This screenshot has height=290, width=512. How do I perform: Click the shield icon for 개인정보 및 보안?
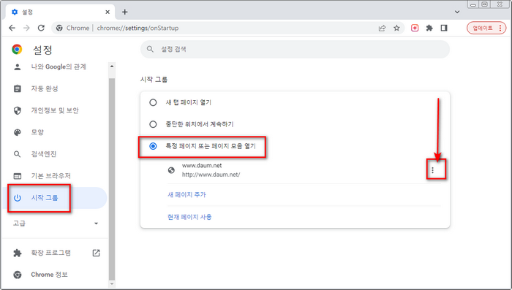click(x=18, y=110)
